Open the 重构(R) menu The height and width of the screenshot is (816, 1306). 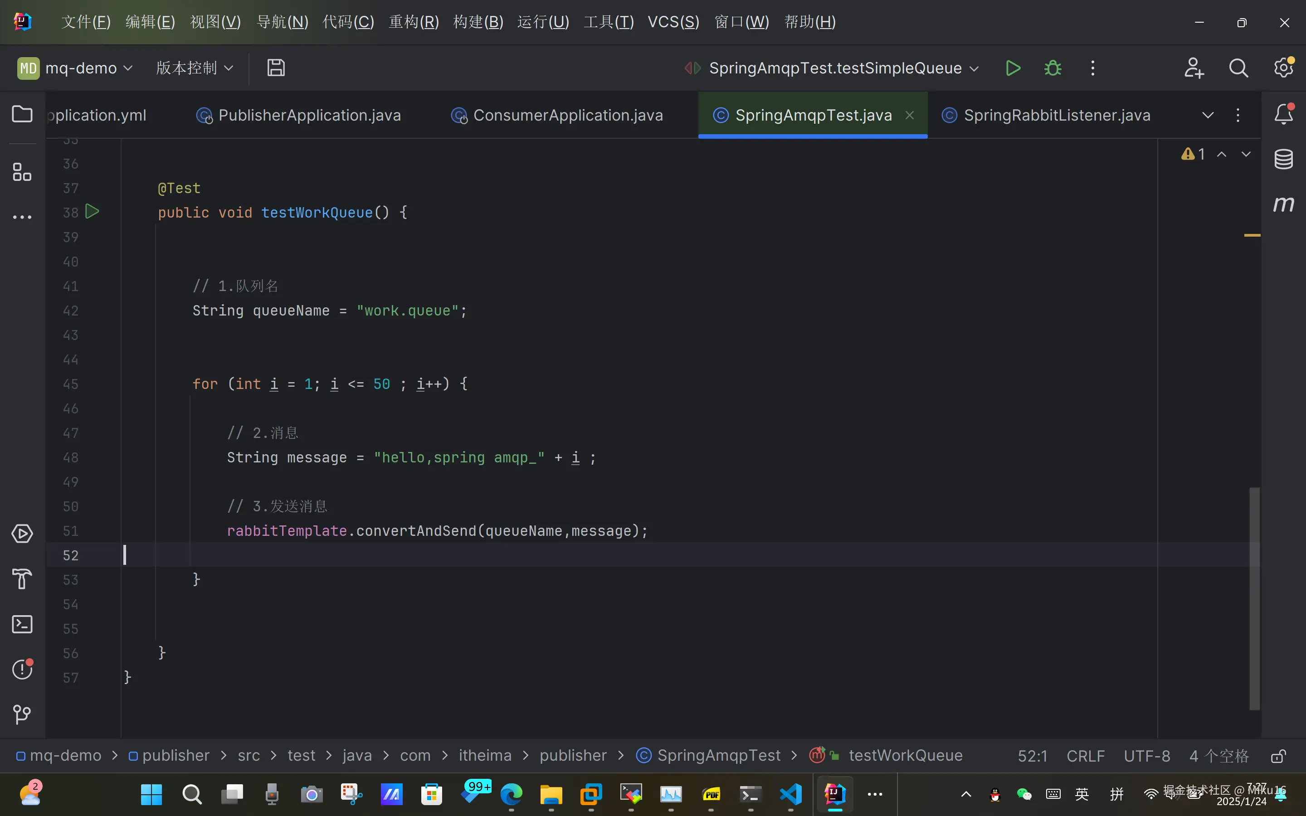click(414, 22)
